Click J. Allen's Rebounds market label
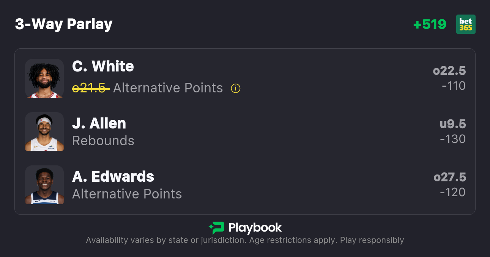This screenshot has width=490, height=257. tap(103, 141)
